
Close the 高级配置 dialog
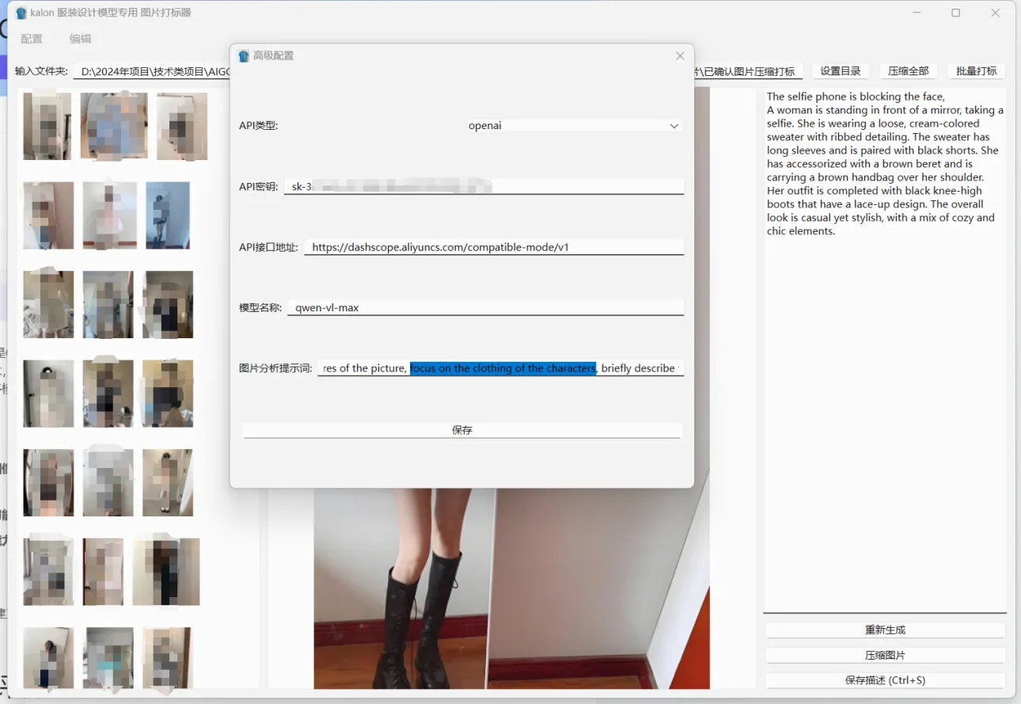680,56
